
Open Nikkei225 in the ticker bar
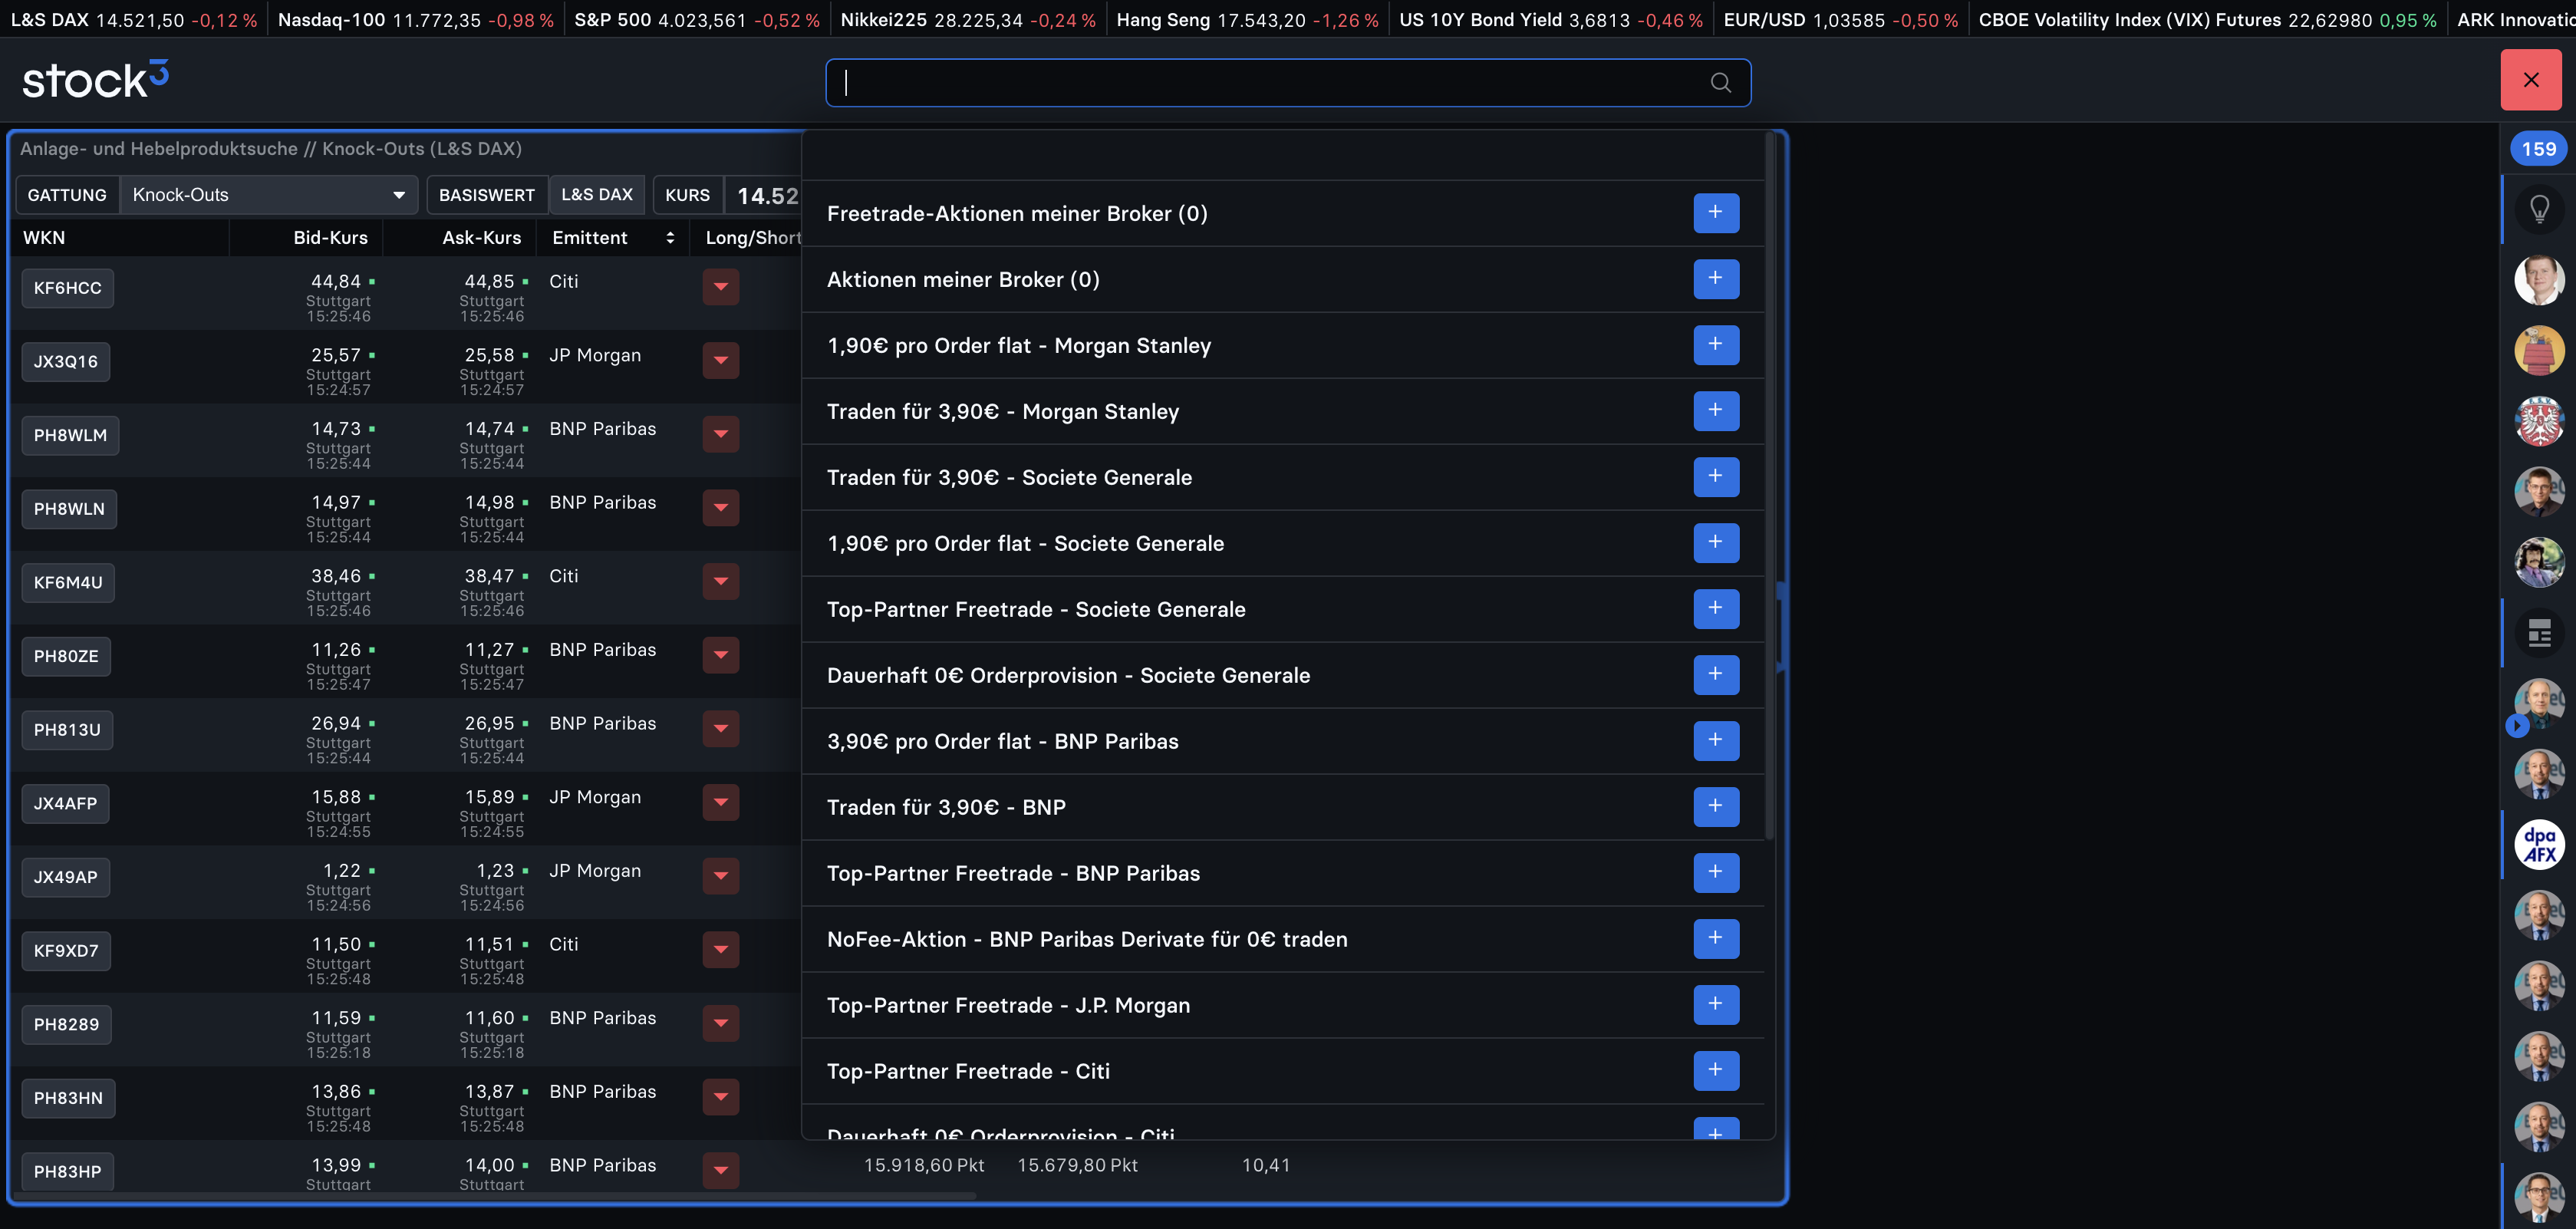968,20
